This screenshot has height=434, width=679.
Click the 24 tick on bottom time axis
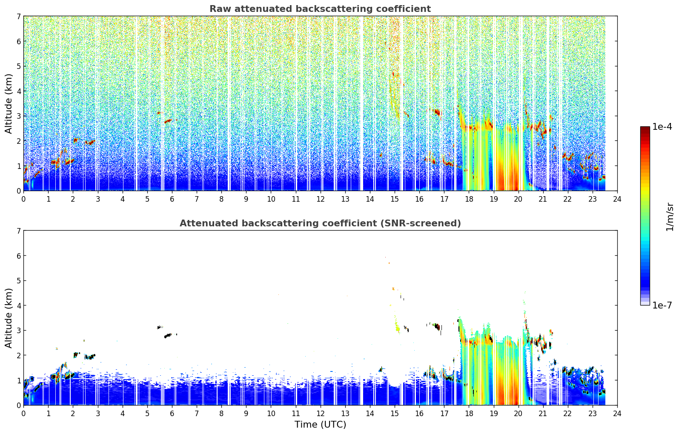tap(617, 414)
